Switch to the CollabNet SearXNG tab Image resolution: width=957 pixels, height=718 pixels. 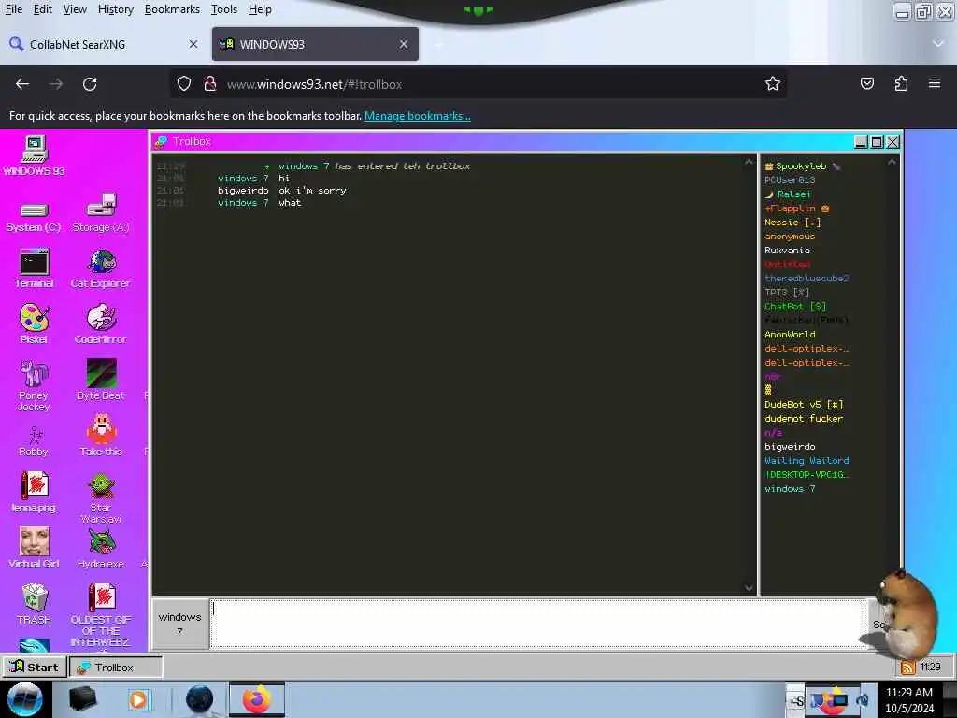pos(104,44)
